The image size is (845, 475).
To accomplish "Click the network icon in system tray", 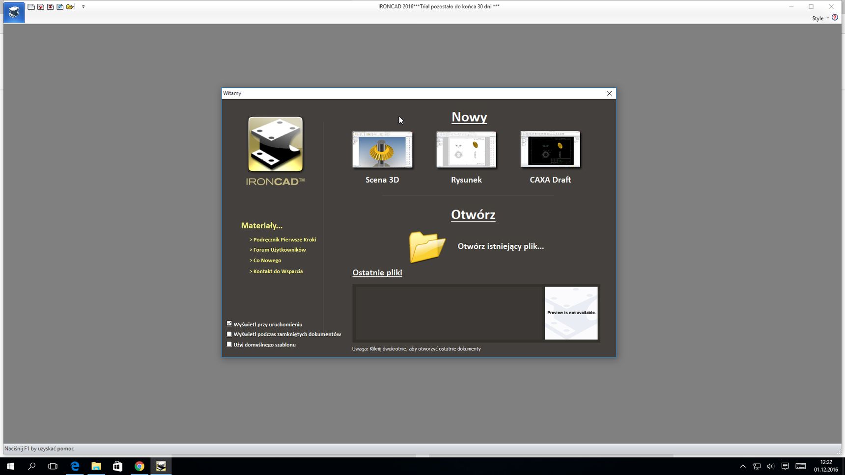I will click(757, 466).
